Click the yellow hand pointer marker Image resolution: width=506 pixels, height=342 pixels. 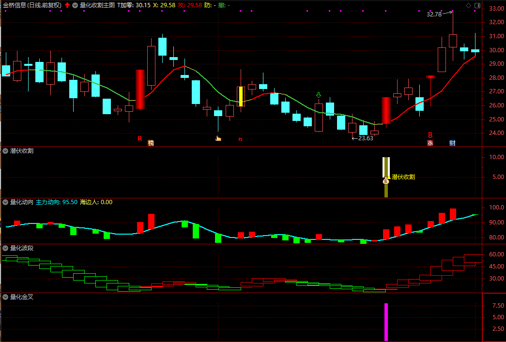218,138
